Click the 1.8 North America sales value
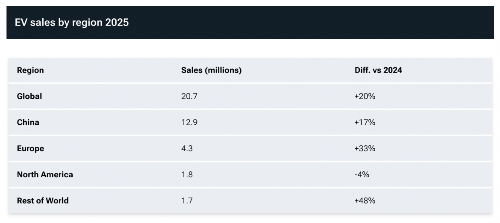This screenshot has height=223, width=500. [187, 175]
